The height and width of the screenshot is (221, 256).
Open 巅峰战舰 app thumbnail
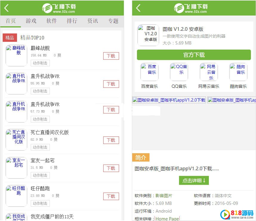tap(16, 56)
